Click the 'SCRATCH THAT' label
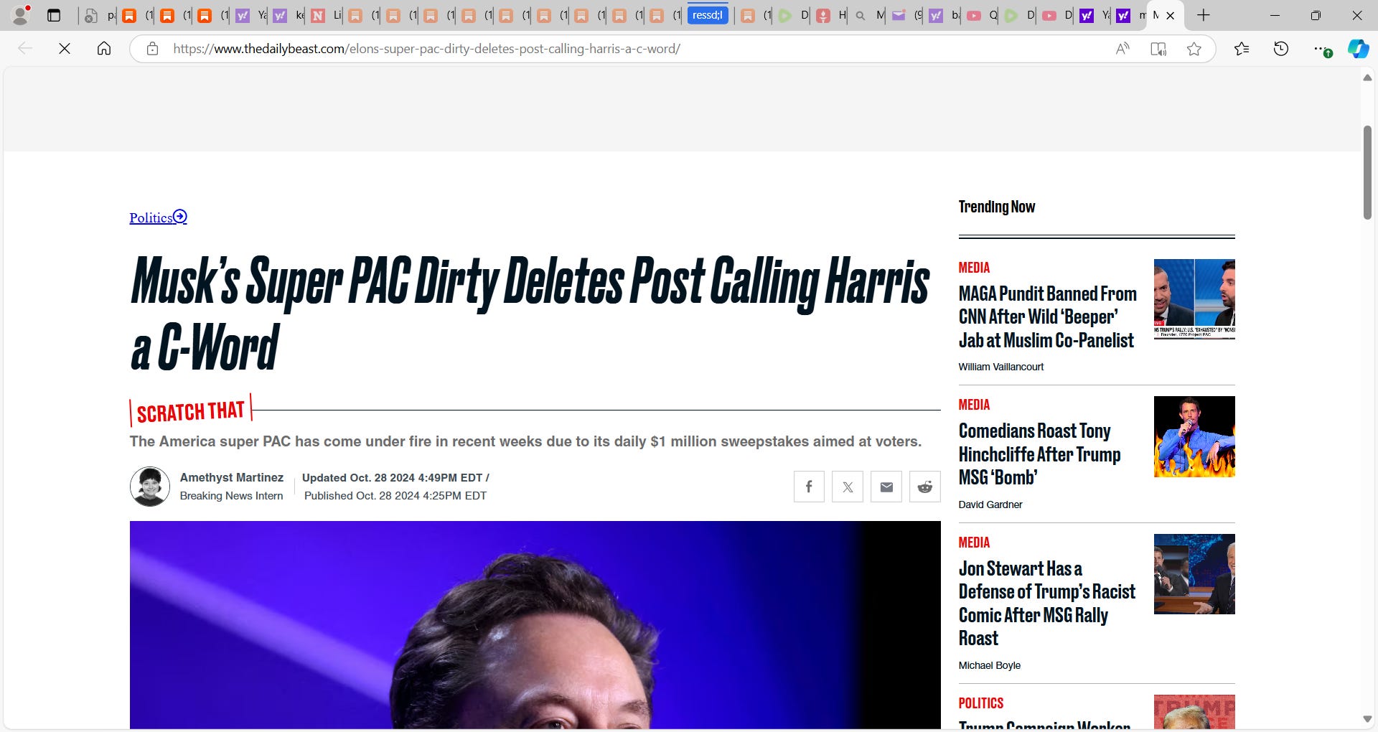This screenshot has width=1378, height=732. click(191, 412)
